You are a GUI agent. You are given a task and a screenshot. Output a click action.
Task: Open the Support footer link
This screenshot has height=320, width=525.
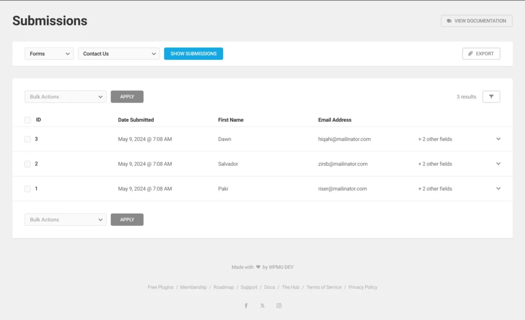[x=249, y=287]
